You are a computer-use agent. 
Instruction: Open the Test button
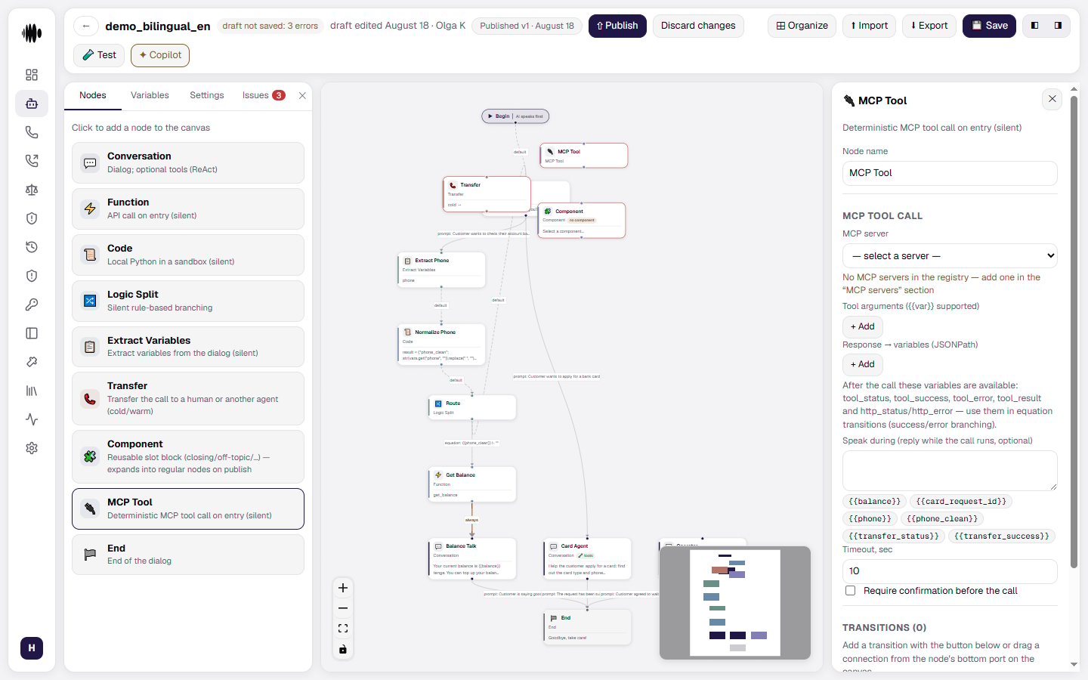coord(99,55)
